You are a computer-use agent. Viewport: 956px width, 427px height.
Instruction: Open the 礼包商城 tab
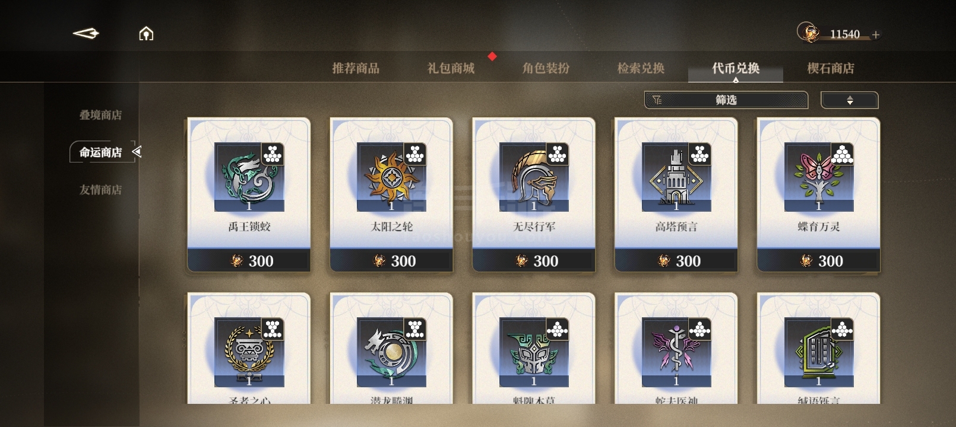coord(451,68)
